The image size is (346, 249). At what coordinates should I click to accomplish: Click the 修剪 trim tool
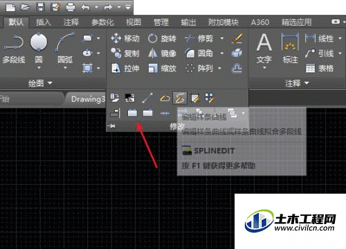tap(199, 38)
